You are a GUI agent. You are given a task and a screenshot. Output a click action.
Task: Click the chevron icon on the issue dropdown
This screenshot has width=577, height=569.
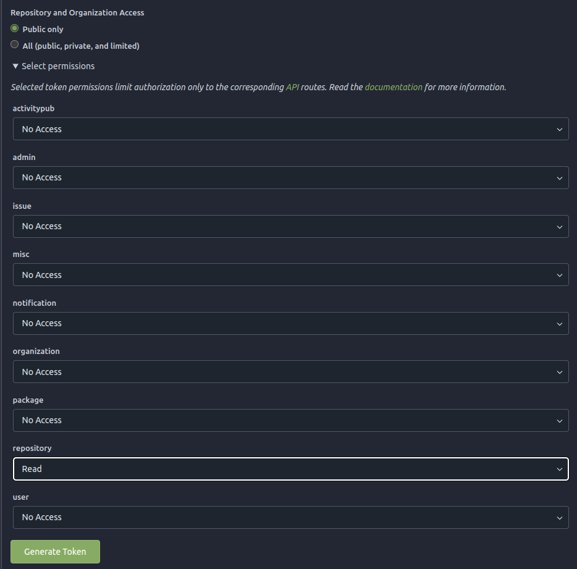tap(560, 226)
